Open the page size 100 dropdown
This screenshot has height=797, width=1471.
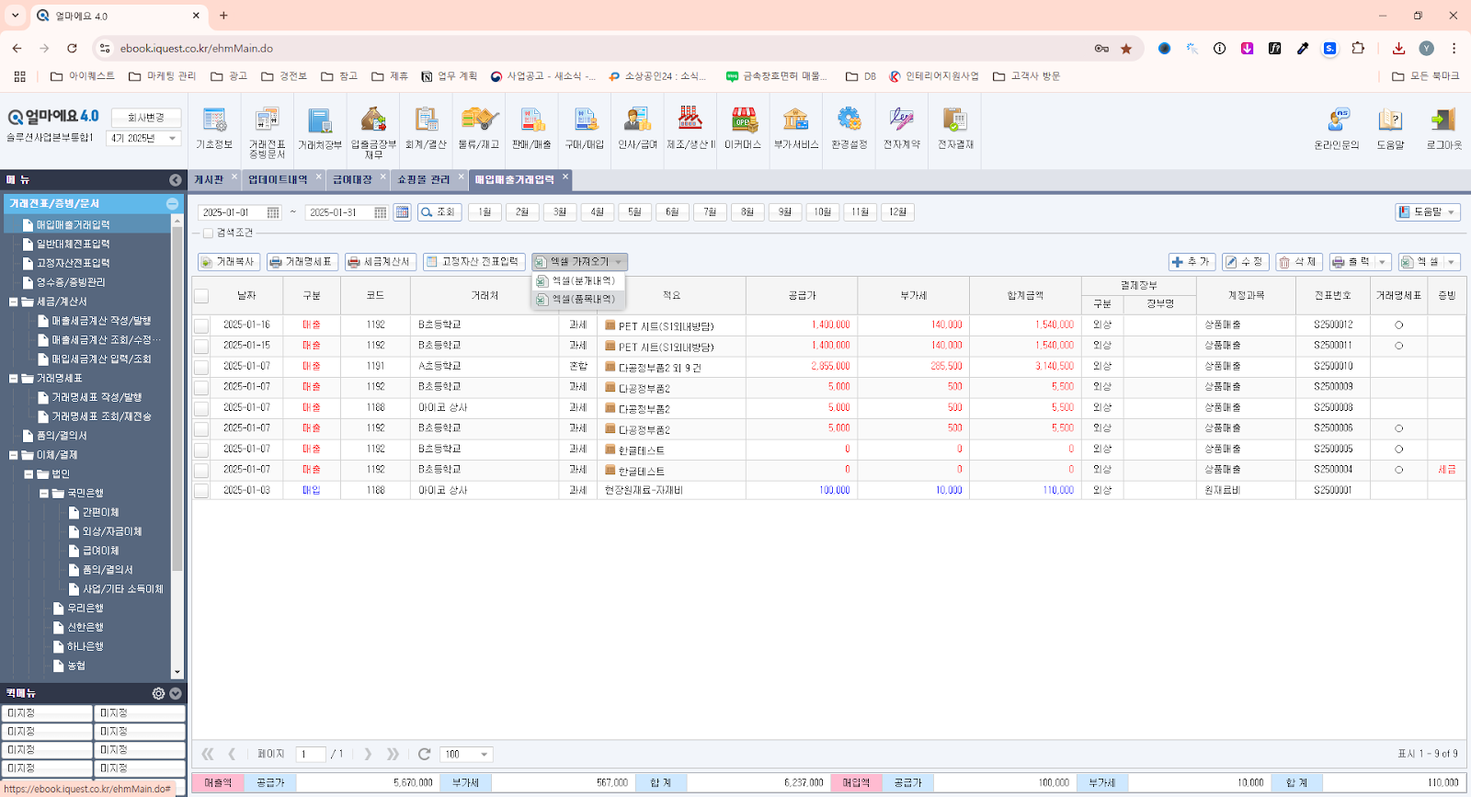(467, 755)
